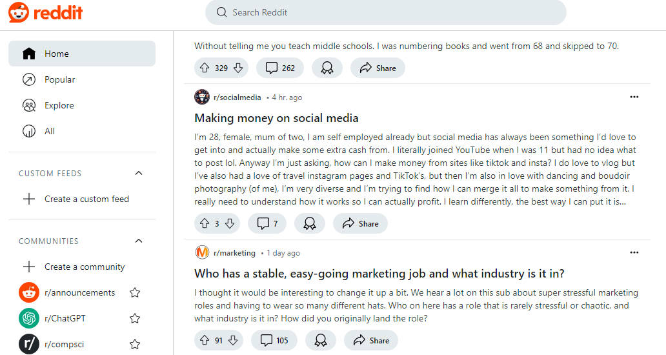666x355 pixels.
Task: Open the three-dots menu on the r/socialmedia post
Action: click(634, 97)
